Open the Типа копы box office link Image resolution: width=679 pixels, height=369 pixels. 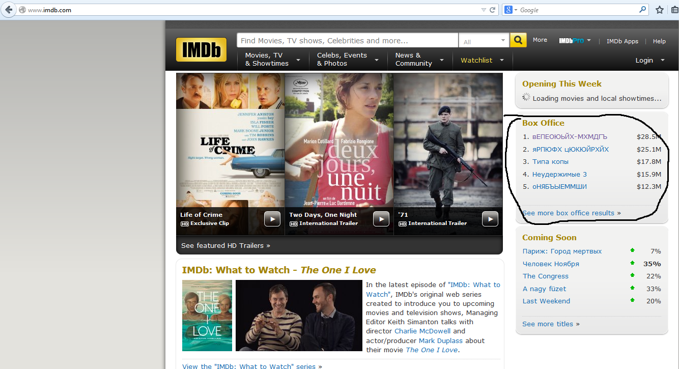tap(550, 162)
